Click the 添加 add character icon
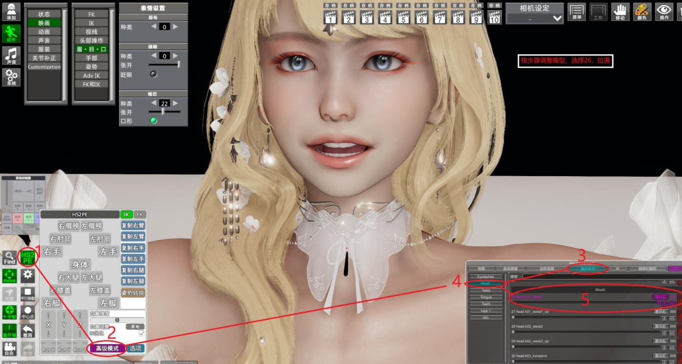This screenshot has height=364, width=682. tap(11, 12)
